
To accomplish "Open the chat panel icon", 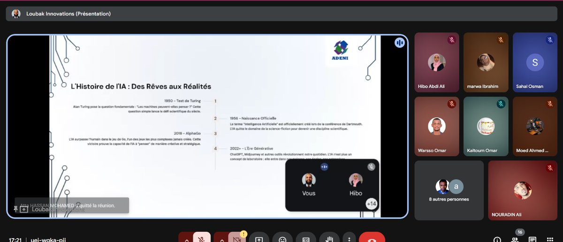I will (533, 240).
